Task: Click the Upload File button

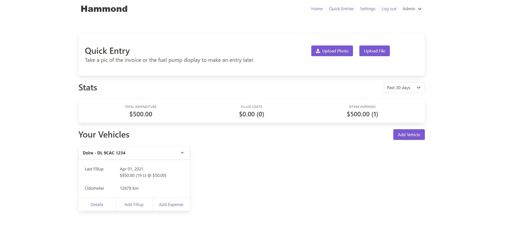Action: click(374, 51)
